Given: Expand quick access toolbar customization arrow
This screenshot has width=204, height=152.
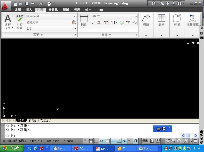Looking at the screenshot, I should [54, 4].
